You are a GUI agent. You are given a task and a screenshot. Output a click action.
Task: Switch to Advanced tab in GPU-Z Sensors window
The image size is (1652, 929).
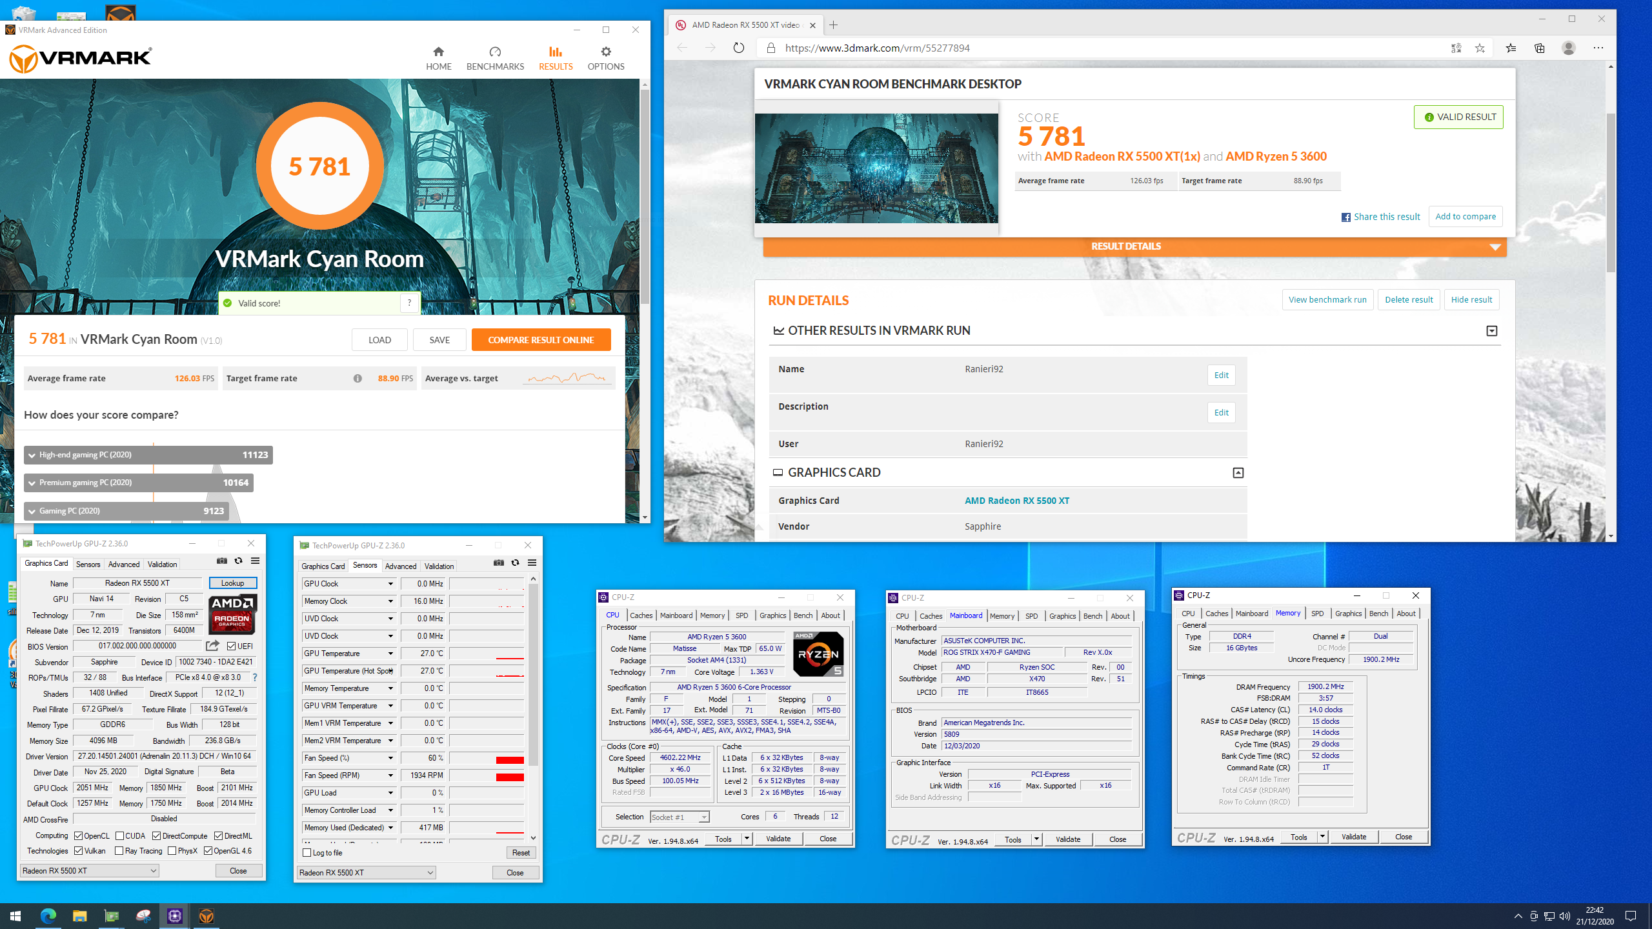click(401, 566)
